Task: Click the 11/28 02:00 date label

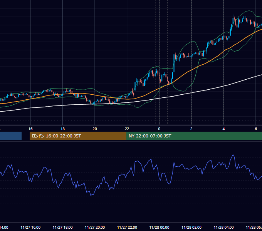Action: coord(191,227)
